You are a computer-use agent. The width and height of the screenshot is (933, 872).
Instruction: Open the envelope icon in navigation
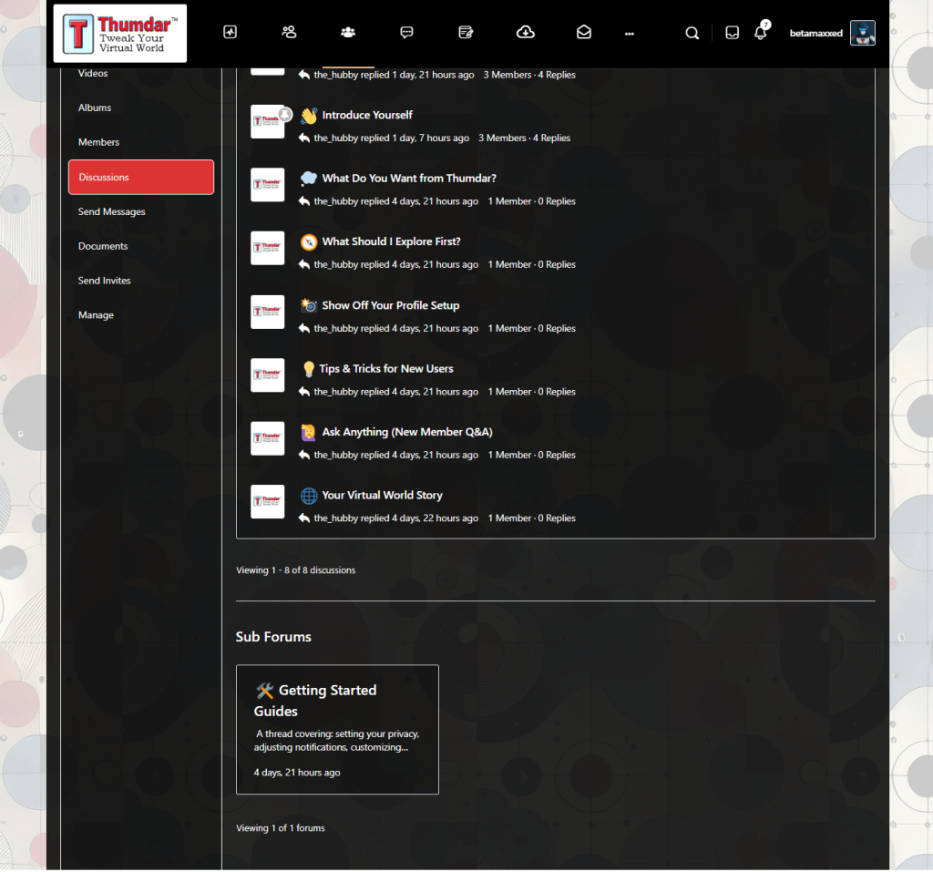pos(584,32)
